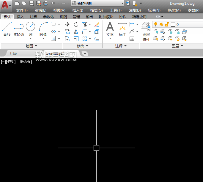This screenshot has width=203, height=182.
Task: Open the Arc tool dropdown arrow
Action: click(x=43, y=39)
